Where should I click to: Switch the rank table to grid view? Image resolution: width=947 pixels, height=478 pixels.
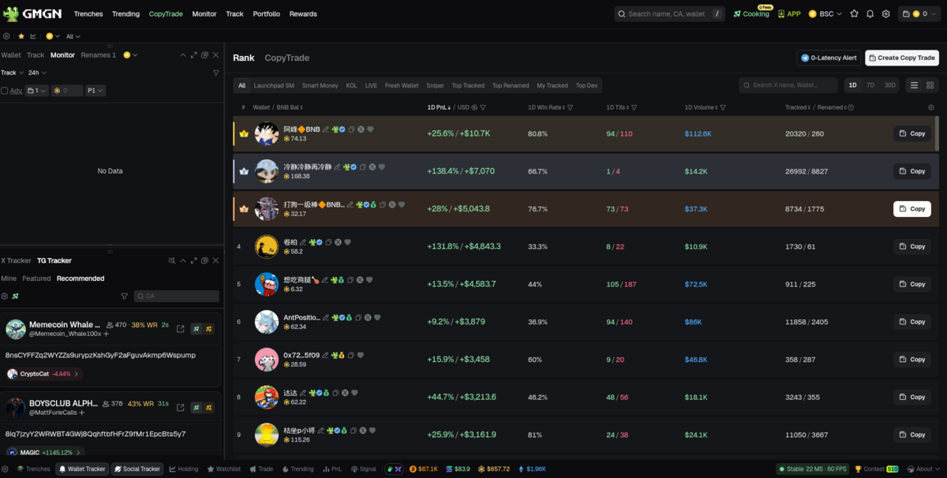click(930, 85)
